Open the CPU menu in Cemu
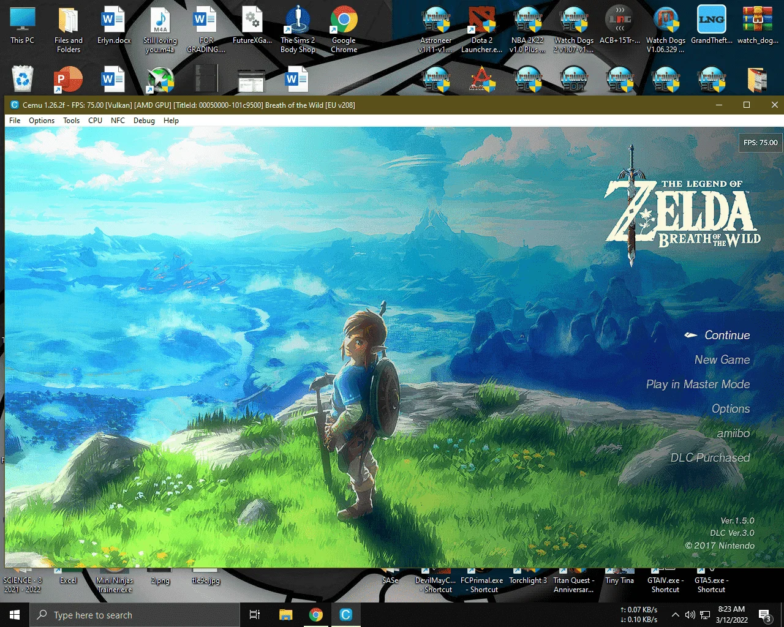The height and width of the screenshot is (627, 784). coord(95,121)
